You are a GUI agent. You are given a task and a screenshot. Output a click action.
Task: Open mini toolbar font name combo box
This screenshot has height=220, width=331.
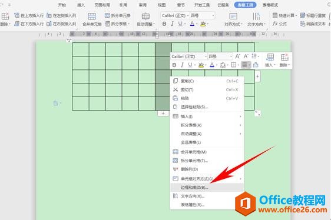[189, 56]
